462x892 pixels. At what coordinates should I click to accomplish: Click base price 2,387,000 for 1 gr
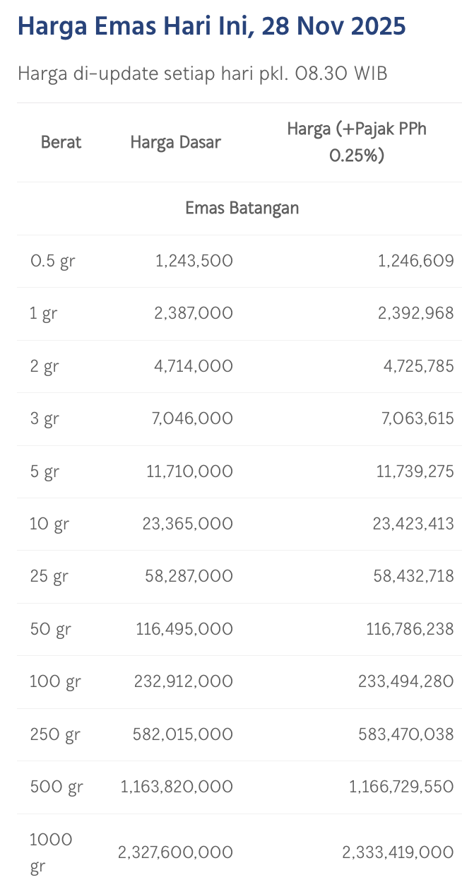point(194,313)
